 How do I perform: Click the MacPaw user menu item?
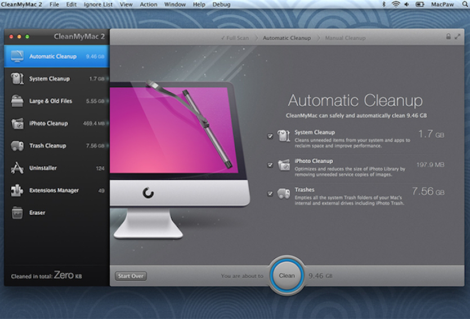(442, 4)
